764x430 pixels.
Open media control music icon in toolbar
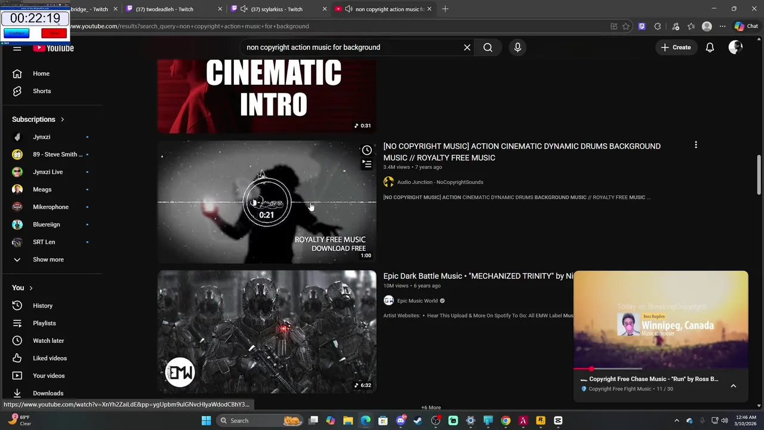(675, 26)
